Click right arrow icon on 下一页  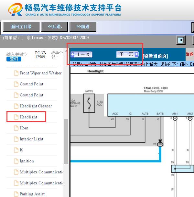[136, 54]
